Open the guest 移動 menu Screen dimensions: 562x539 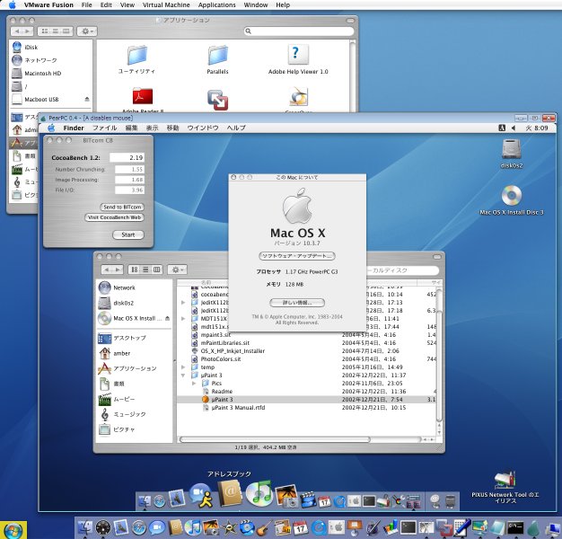tap(172, 128)
